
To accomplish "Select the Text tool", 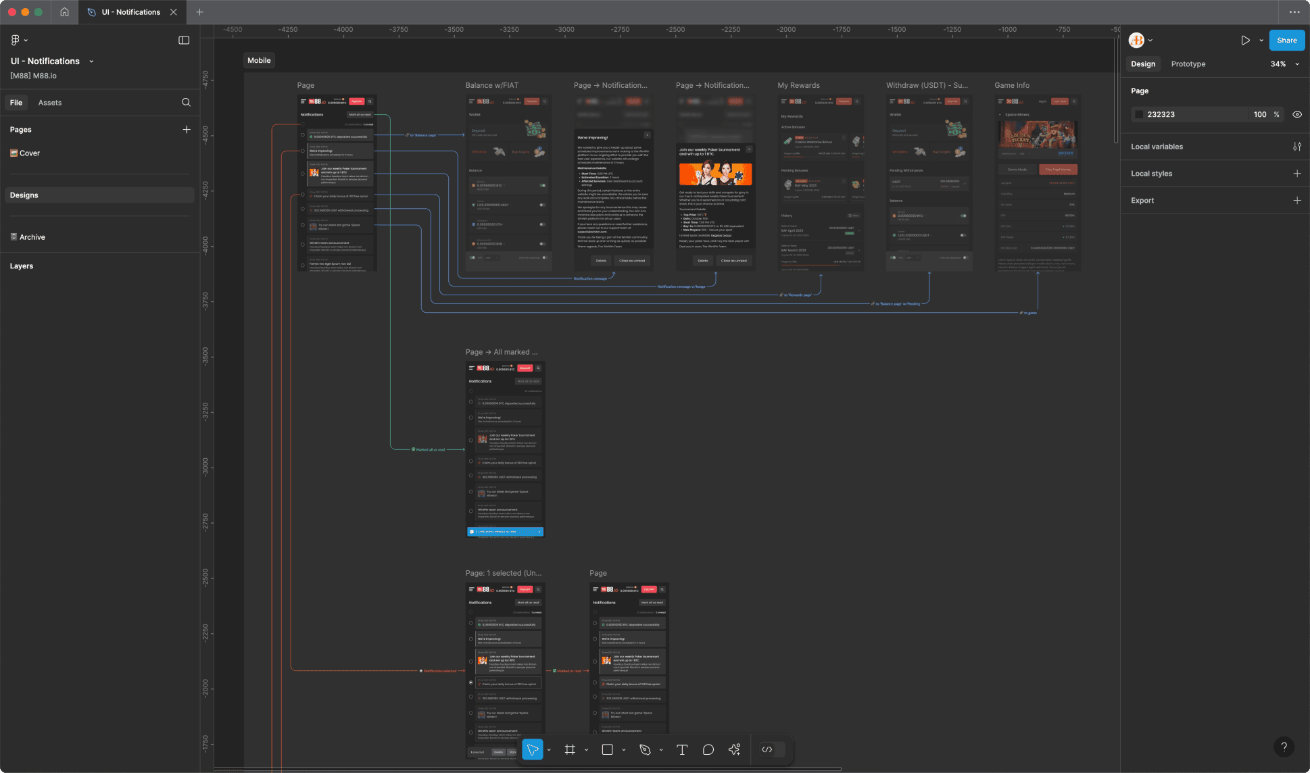I will [x=682, y=749].
